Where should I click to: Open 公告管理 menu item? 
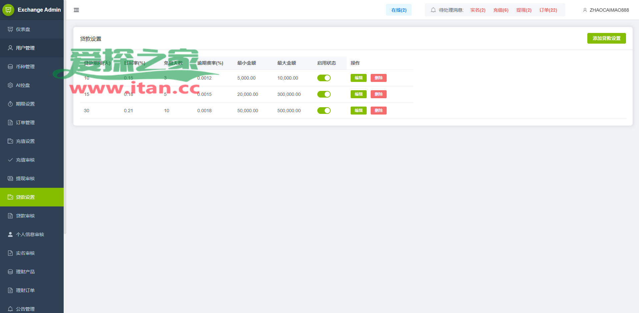[32, 307]
